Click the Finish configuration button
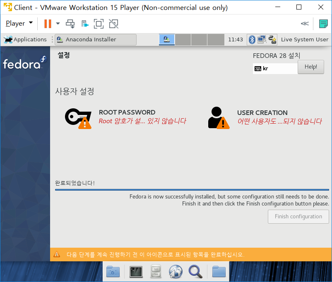Image resolution: width=332 pixels, height=282 pixels. click(x=298, y=216)
